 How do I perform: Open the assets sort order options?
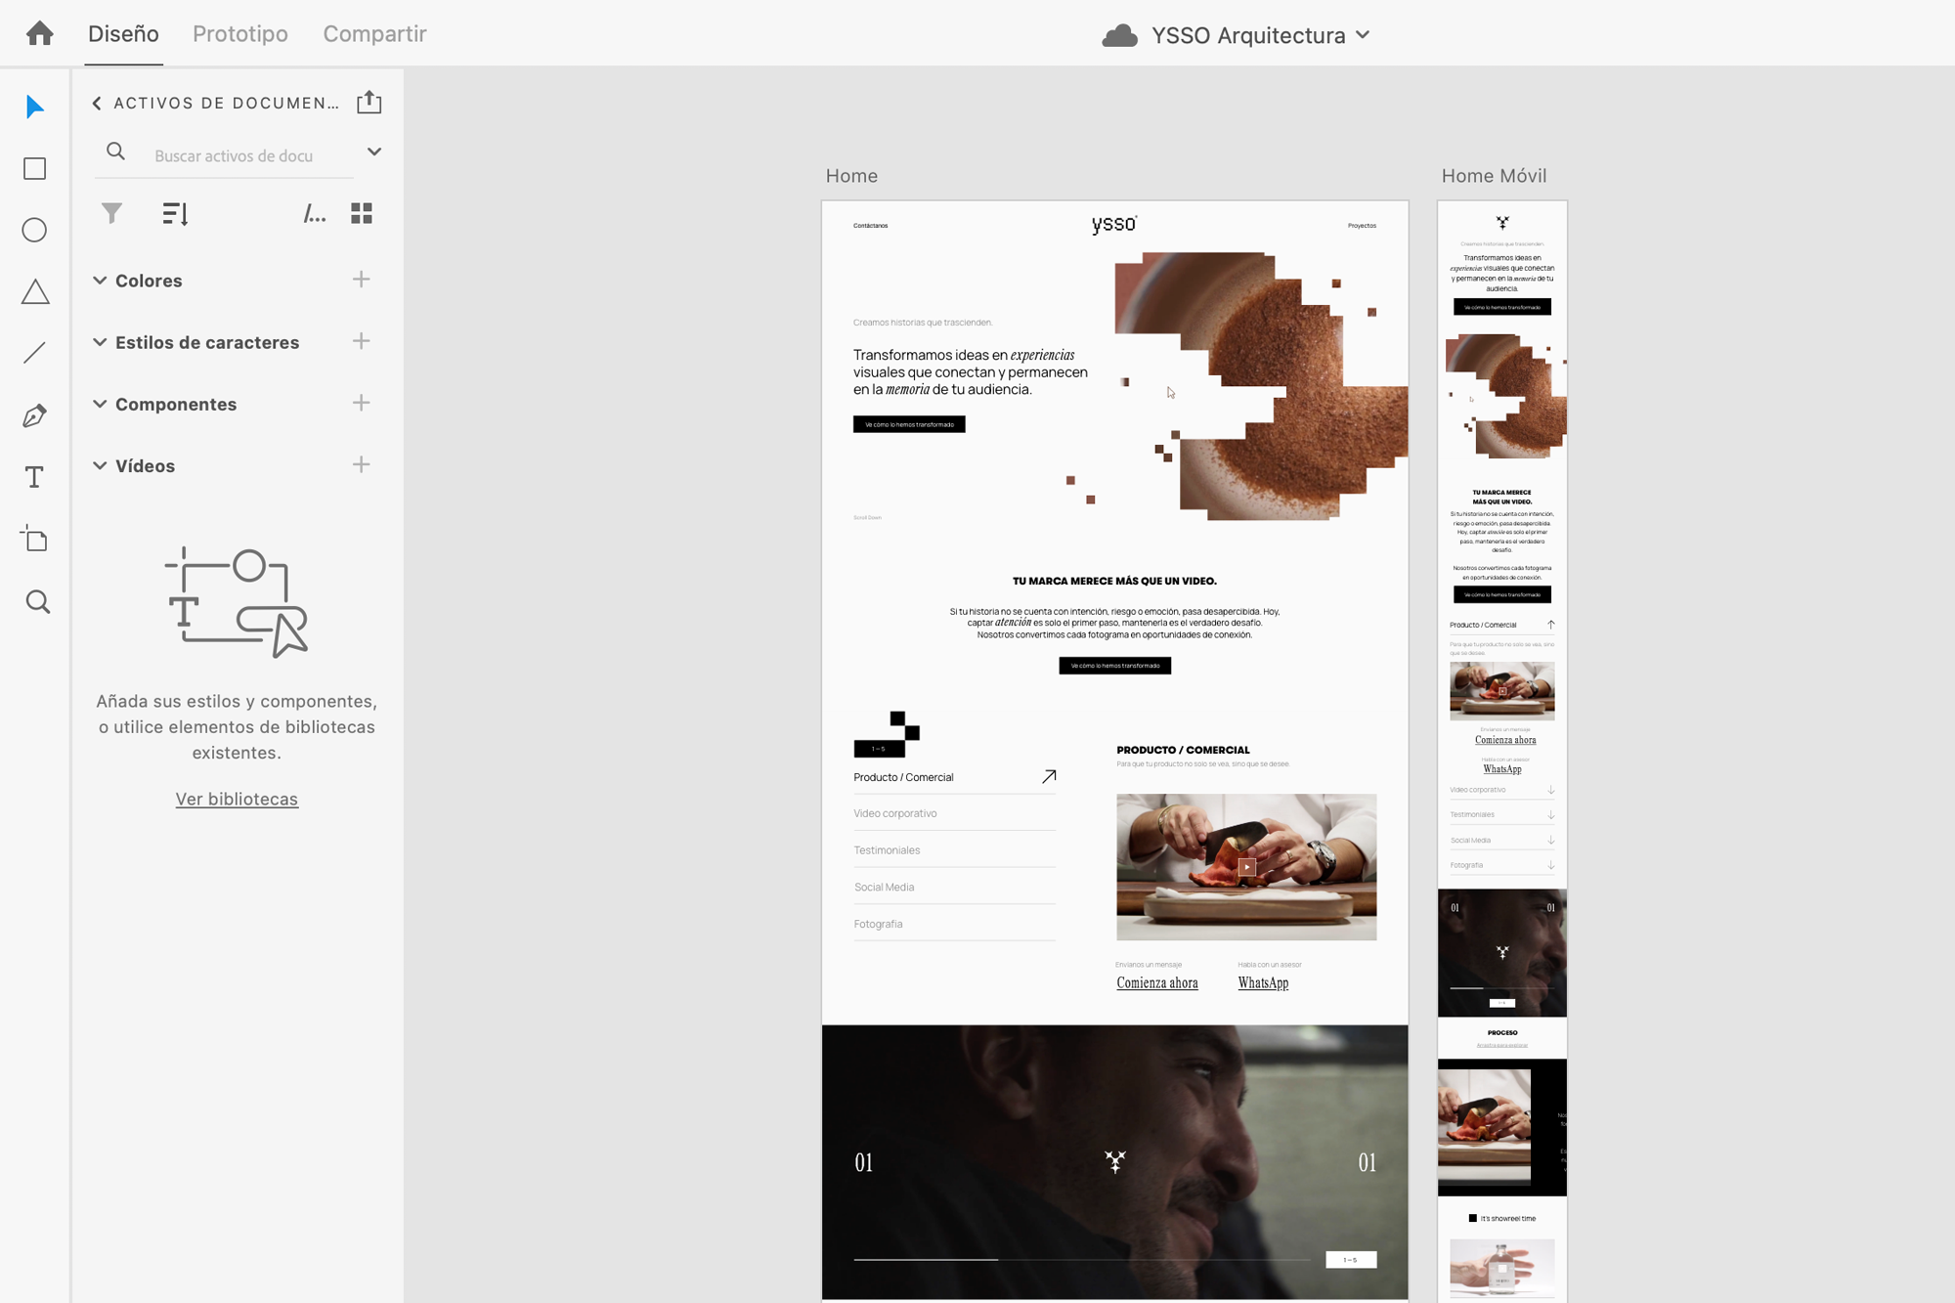(x=175, y=213)
